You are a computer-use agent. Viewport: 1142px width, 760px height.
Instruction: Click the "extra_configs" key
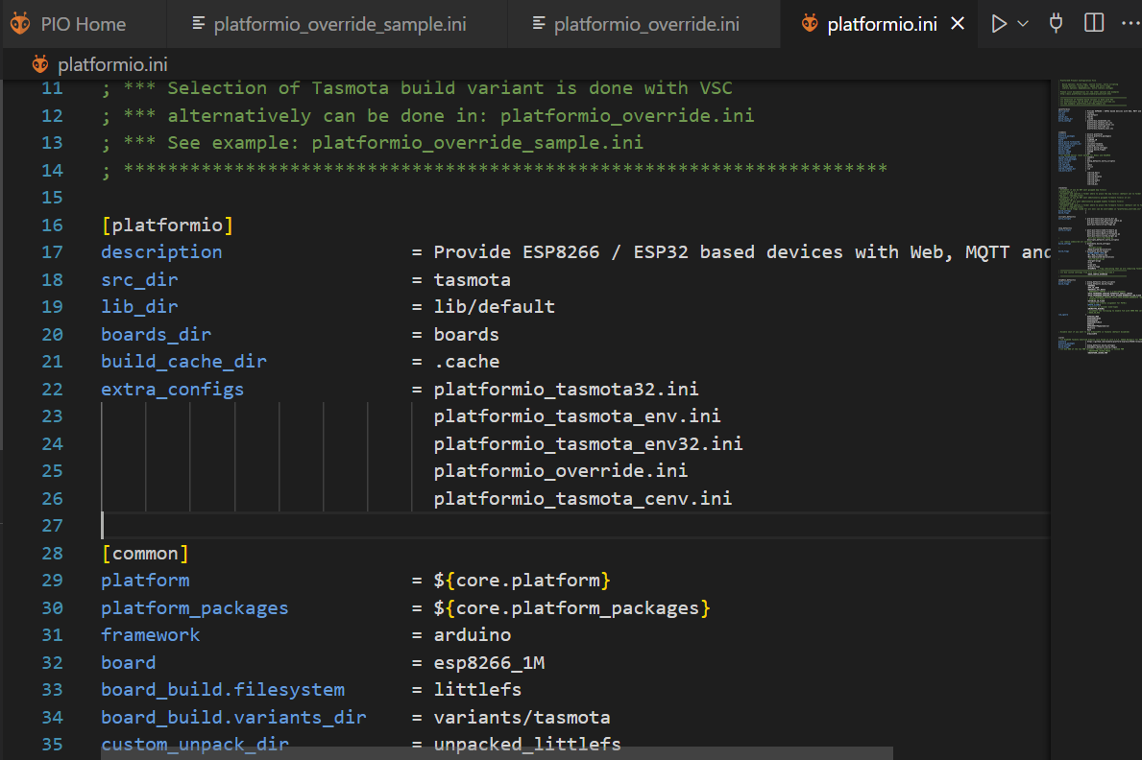(x=173, y=389)
